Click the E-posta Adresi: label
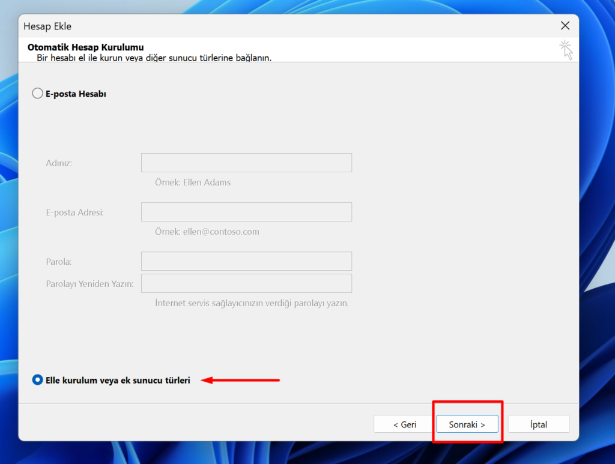Screen dimensions: 615x464 (74, 212)
